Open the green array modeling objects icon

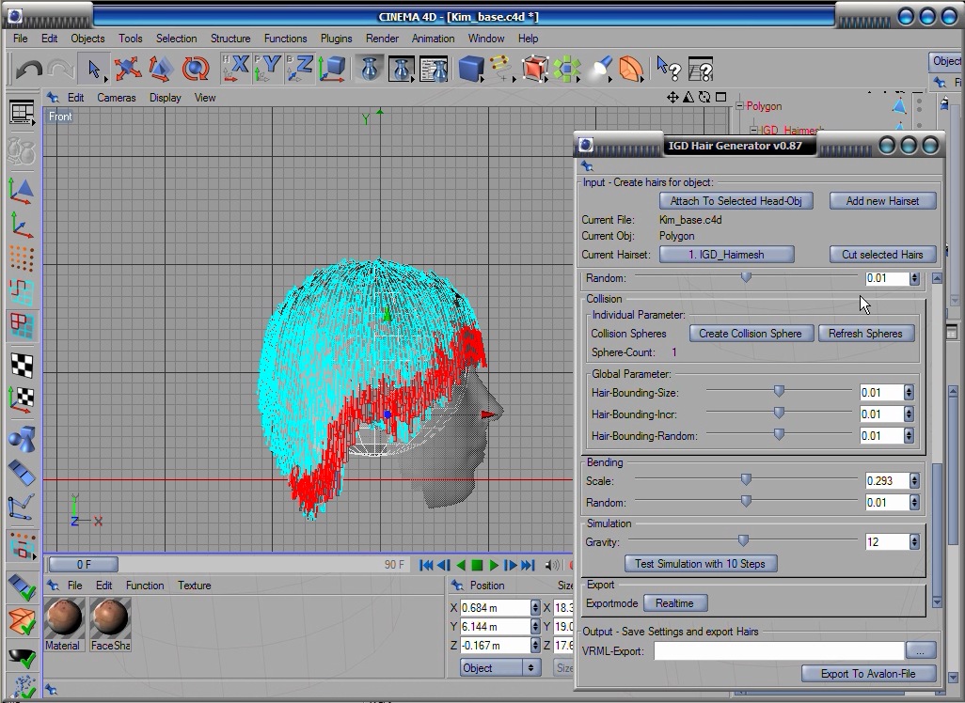[x=566, y=69]
